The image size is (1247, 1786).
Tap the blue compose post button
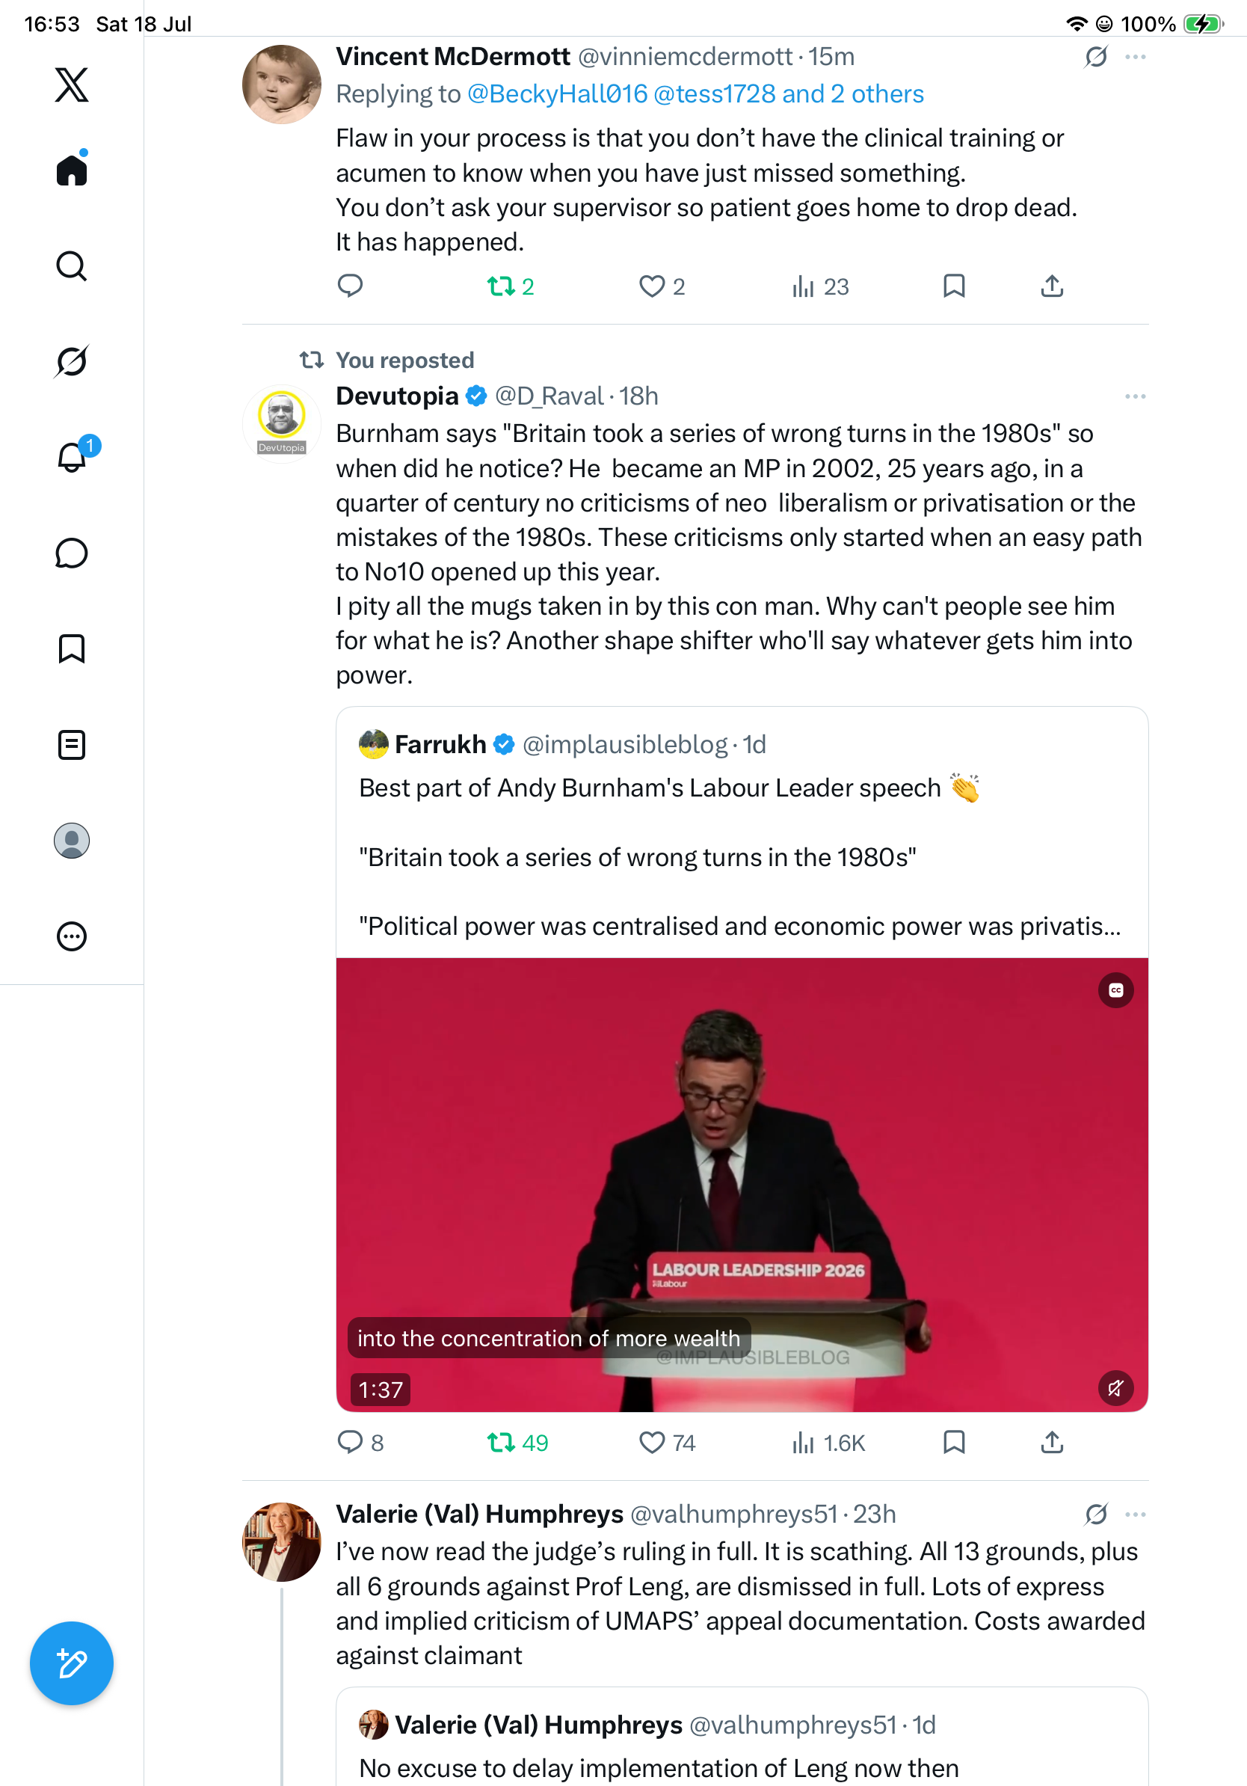(x=72, y=1663)
